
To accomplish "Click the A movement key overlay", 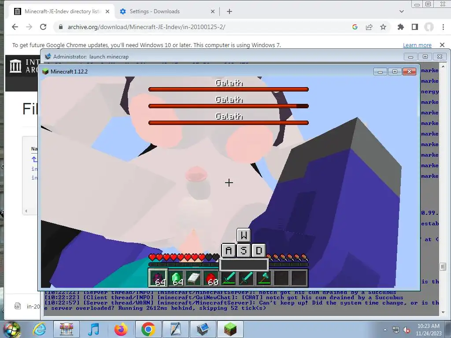I will (229, 250).
